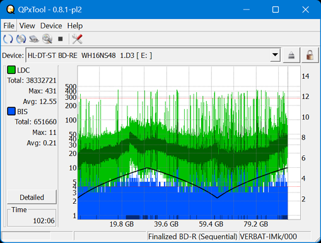
Task: Click the elapsed time 102:06
Action: (x=44, y=220)
